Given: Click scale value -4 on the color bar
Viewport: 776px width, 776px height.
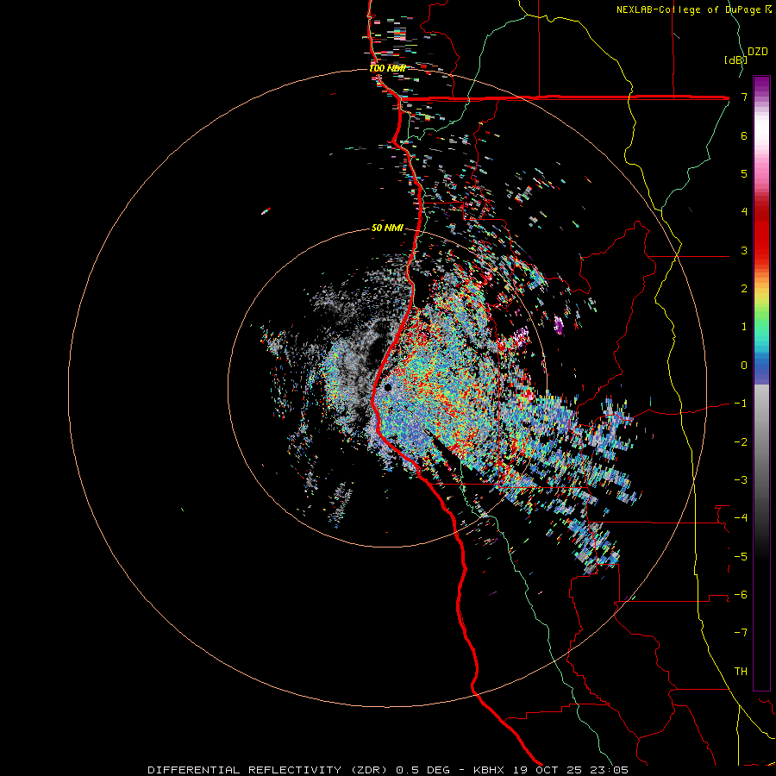Looking at the screenshot, I should click(741, 518).
